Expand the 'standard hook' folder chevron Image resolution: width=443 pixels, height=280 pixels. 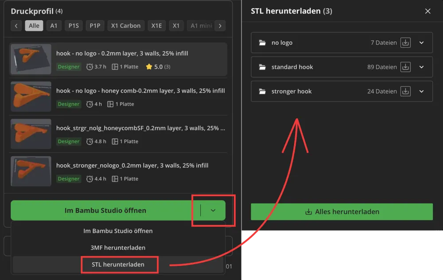(x=421, y=67)
